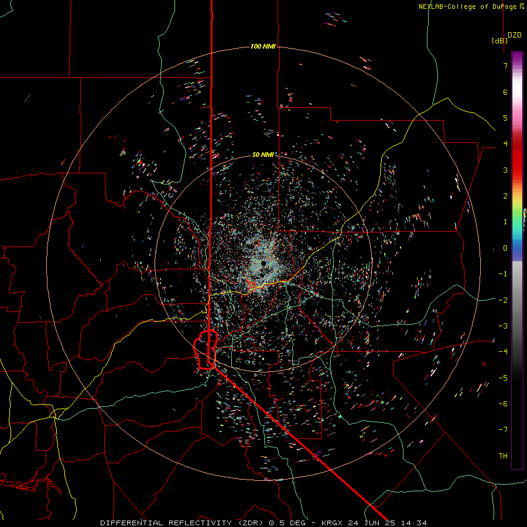Click the differential reflectivity color bar
This screenshot has width=527, height=527.
click(517, 260)
